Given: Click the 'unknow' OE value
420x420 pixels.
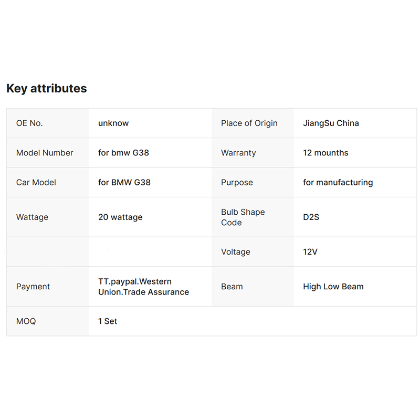Looking at the screenshot, I should click(x=113, y=123).
